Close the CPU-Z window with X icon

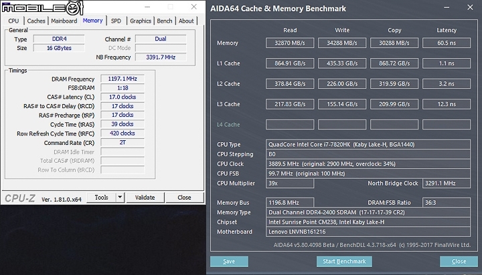coord(193,7)
